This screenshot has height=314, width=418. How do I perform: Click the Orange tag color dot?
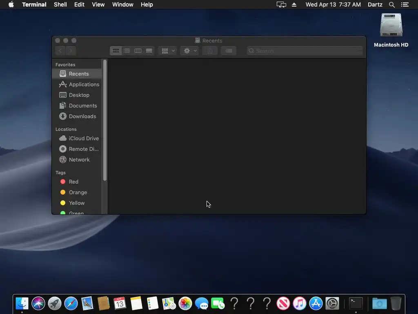pyautogui.click(x=63, y=192)
